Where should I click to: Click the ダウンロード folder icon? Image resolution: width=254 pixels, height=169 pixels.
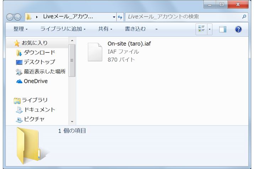19,53
